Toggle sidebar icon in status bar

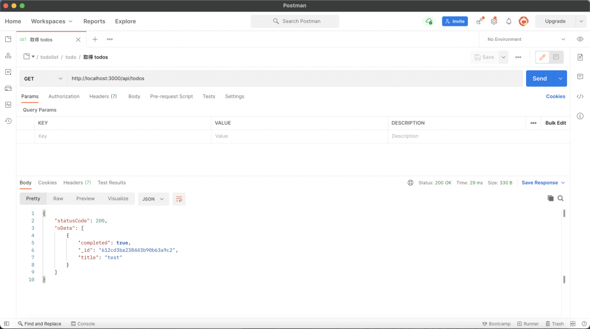6,324
